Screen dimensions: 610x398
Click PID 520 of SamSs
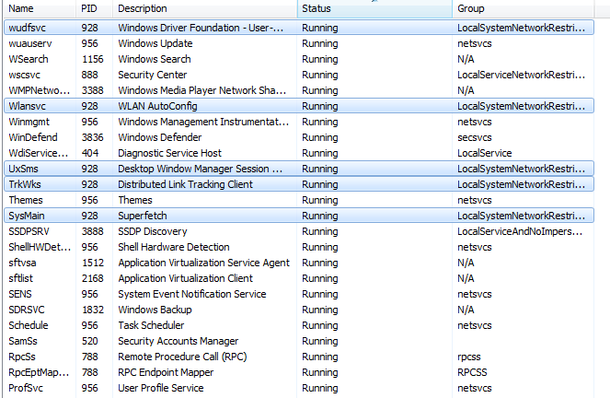click(x=90, y=341)
